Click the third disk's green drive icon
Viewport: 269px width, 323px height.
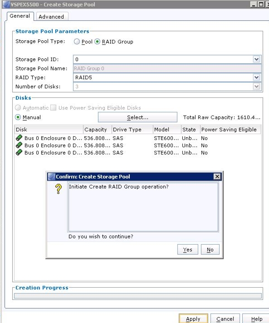coord(19,152)
